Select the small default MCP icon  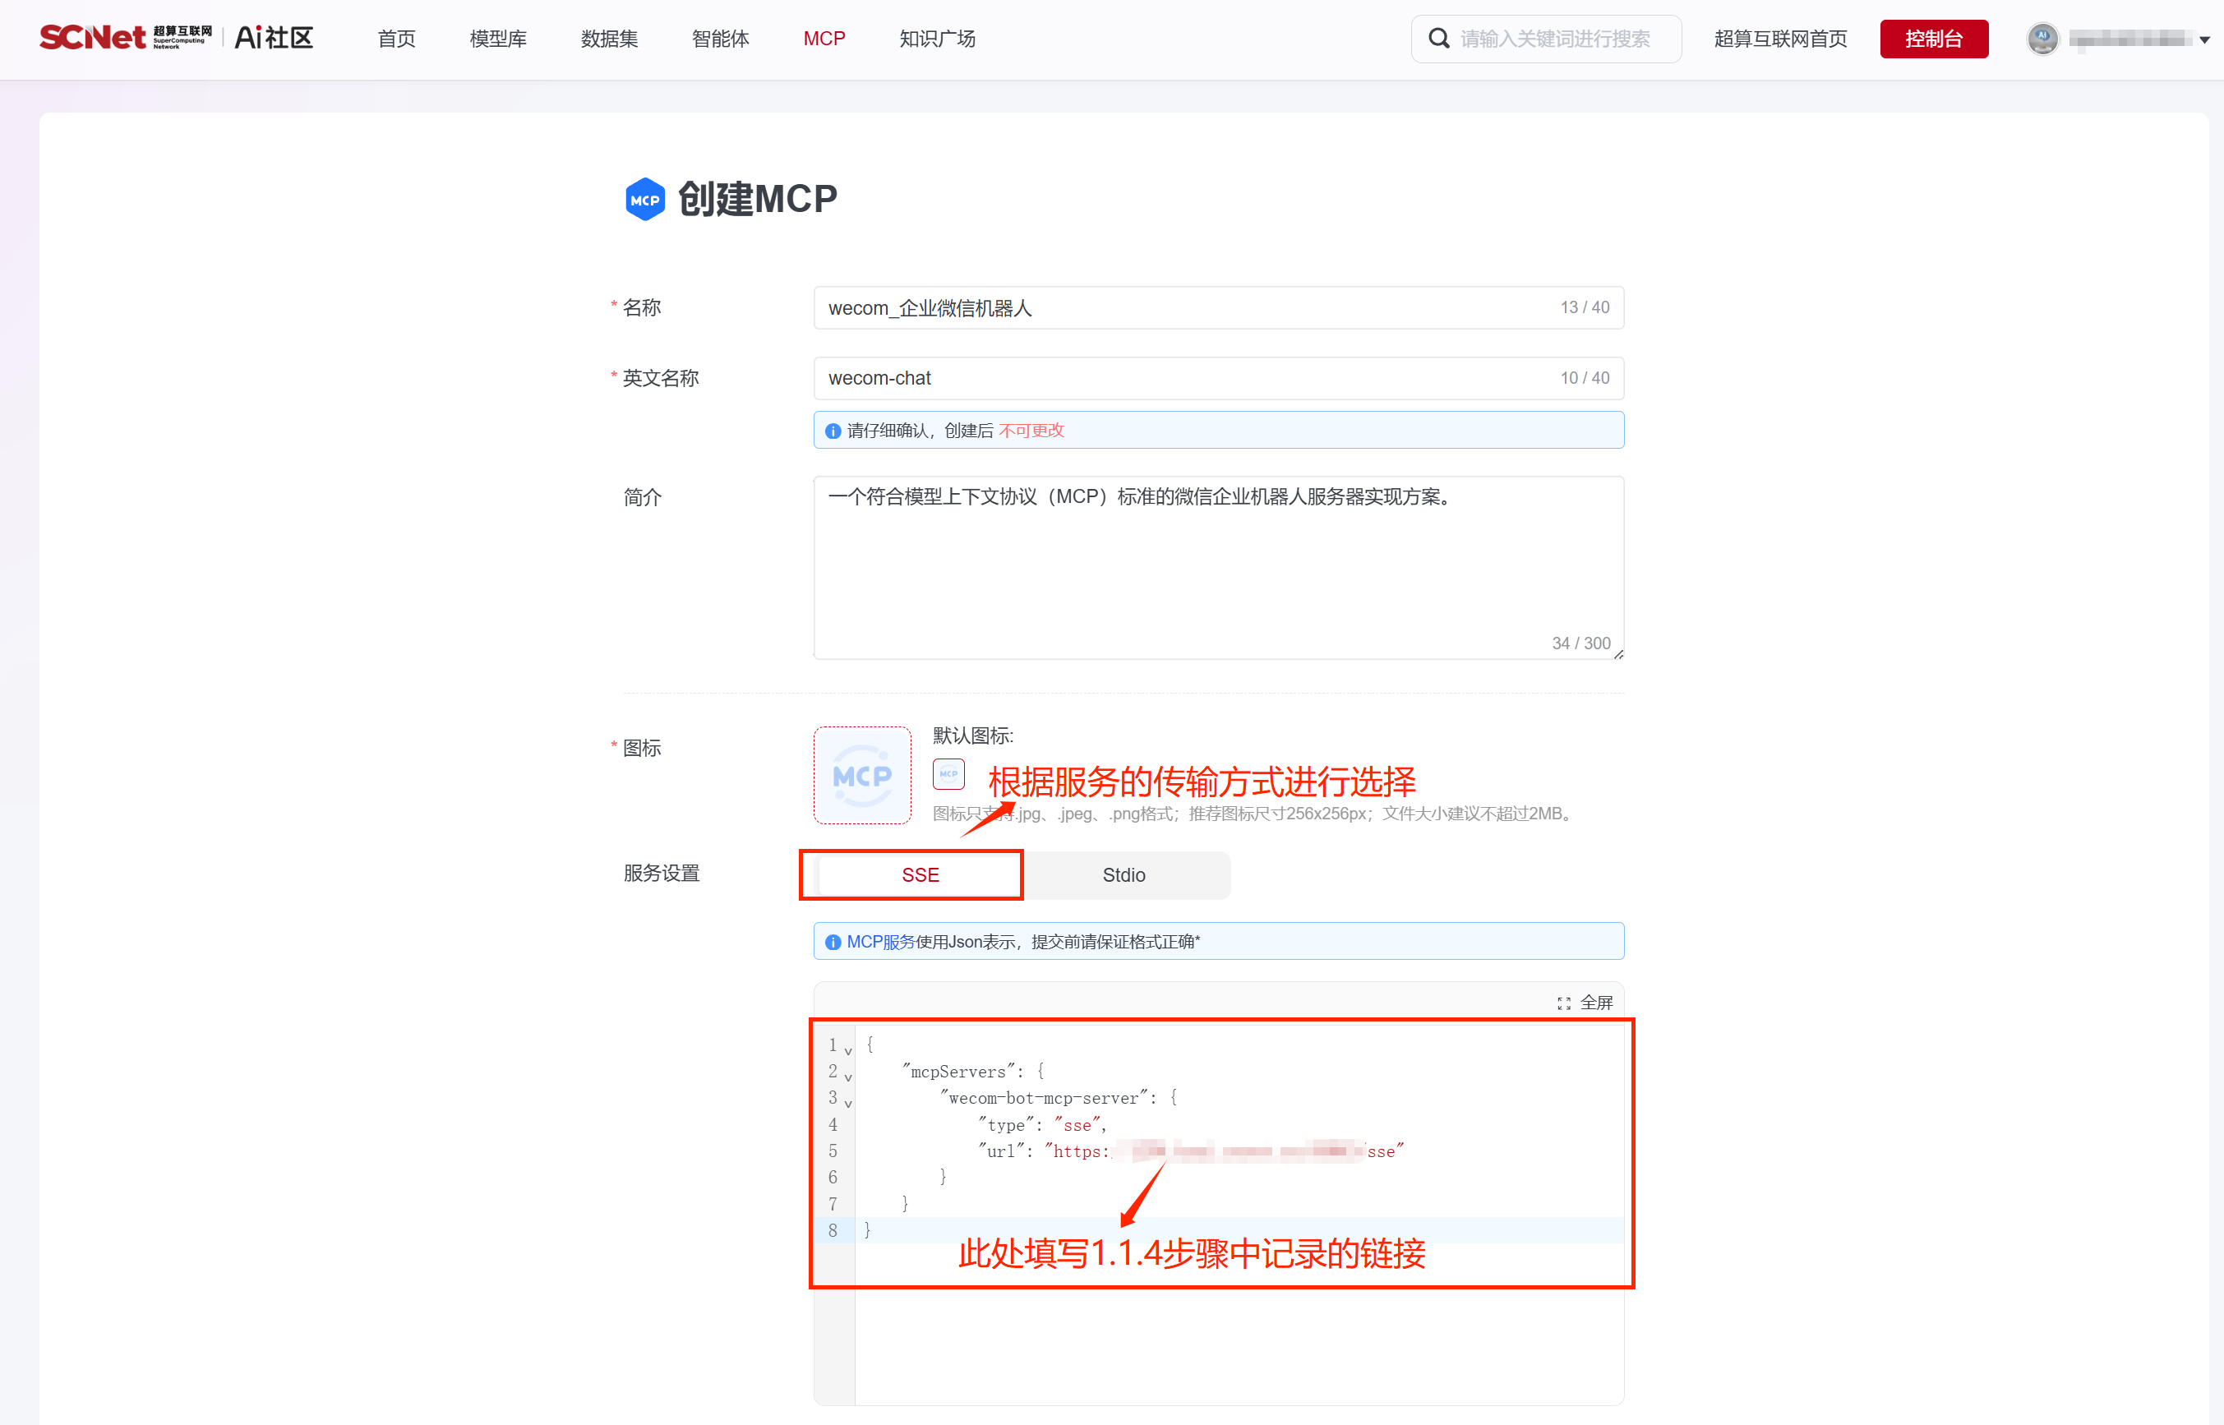click(x=948, y=773)
